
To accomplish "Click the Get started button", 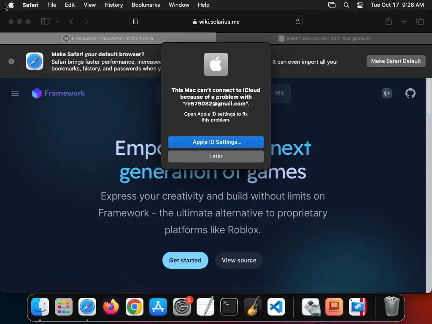I will tap(185, 260).
